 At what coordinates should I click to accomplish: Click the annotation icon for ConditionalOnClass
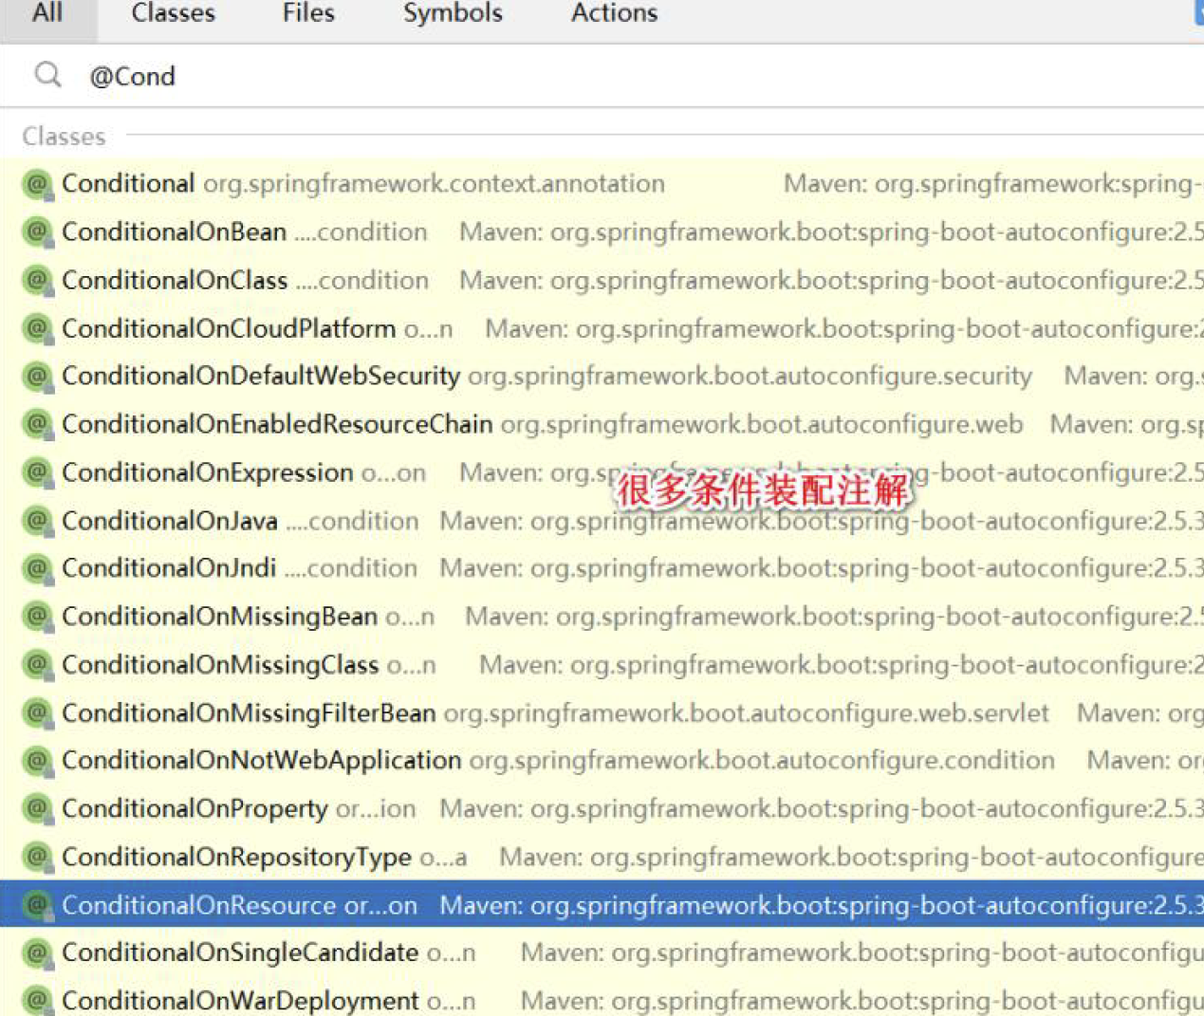(35, 280)
